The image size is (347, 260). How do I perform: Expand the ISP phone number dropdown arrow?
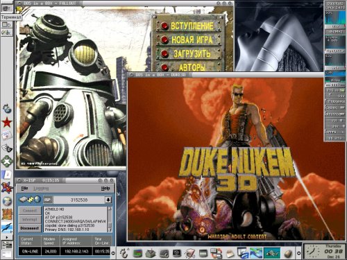108,200
